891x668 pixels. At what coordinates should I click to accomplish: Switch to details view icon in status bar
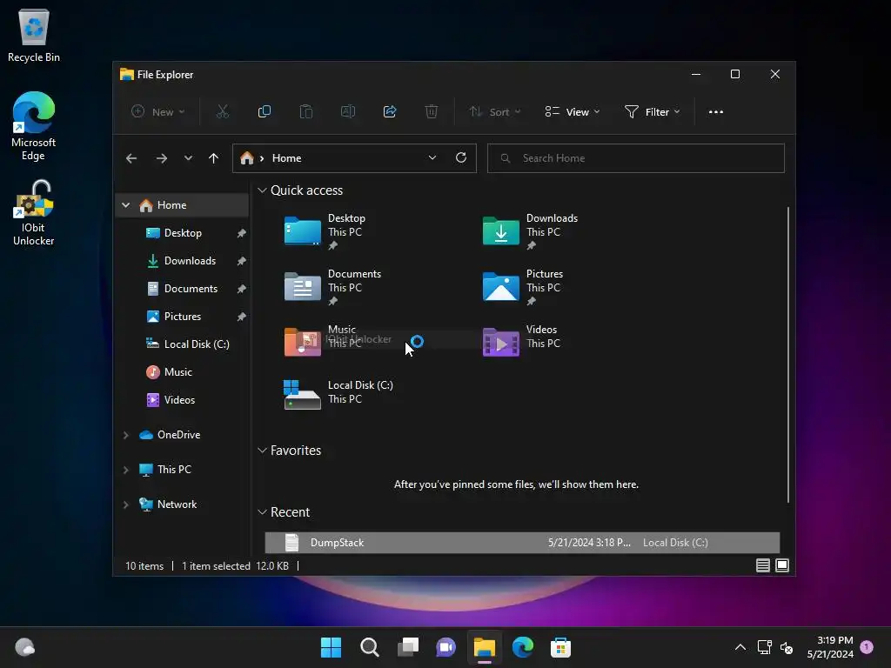[x=762, y=565]
